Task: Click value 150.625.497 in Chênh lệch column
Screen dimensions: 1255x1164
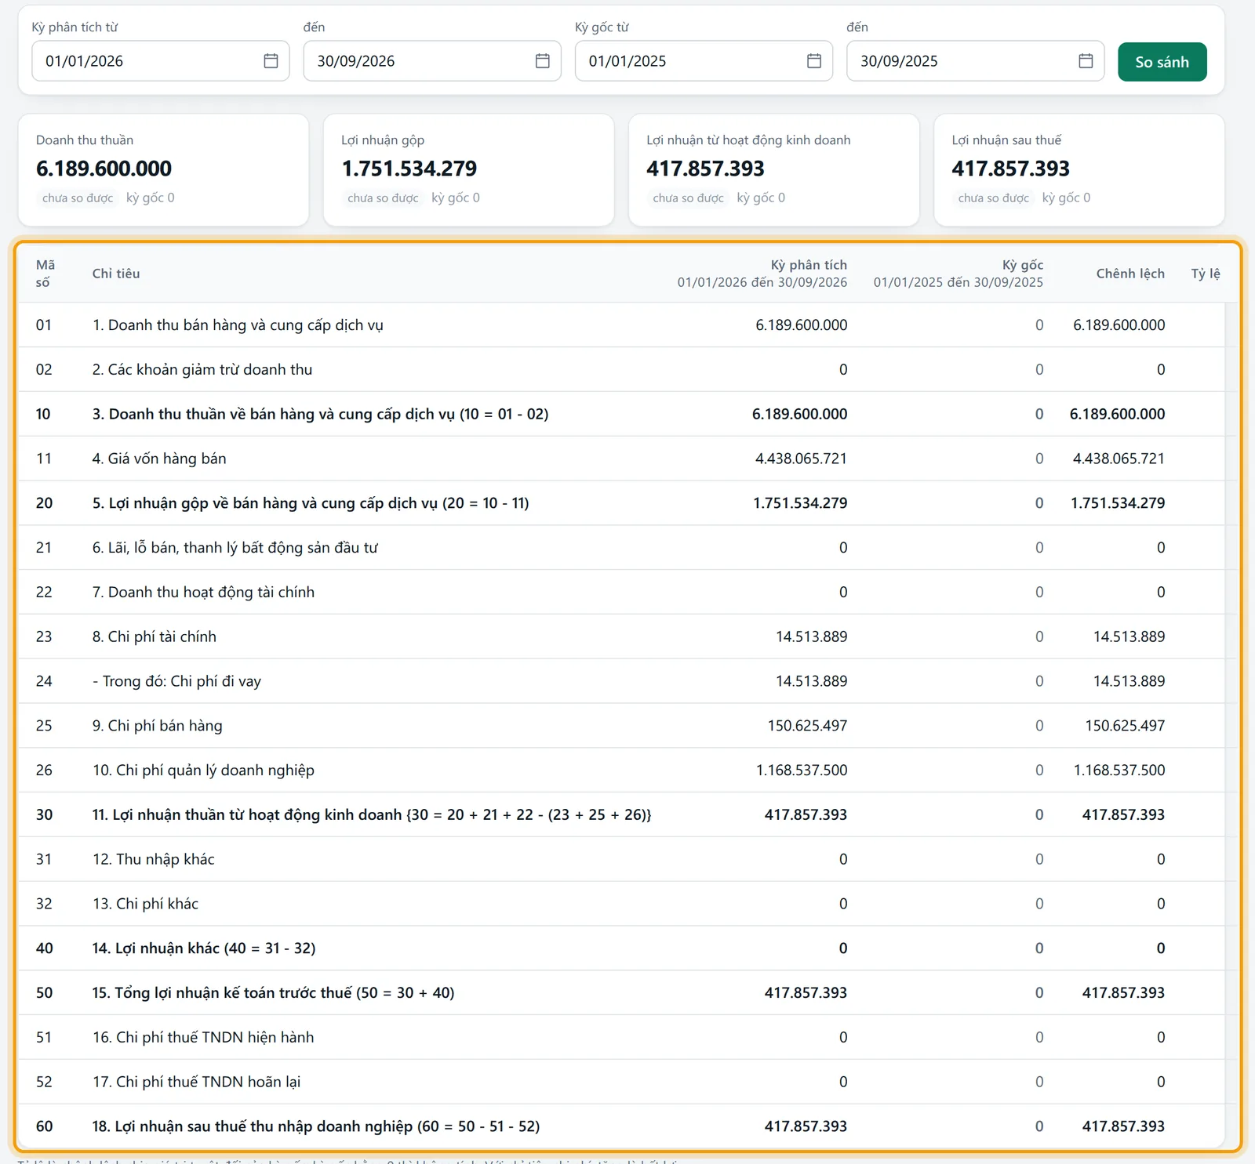Action: click(1125, 726)
